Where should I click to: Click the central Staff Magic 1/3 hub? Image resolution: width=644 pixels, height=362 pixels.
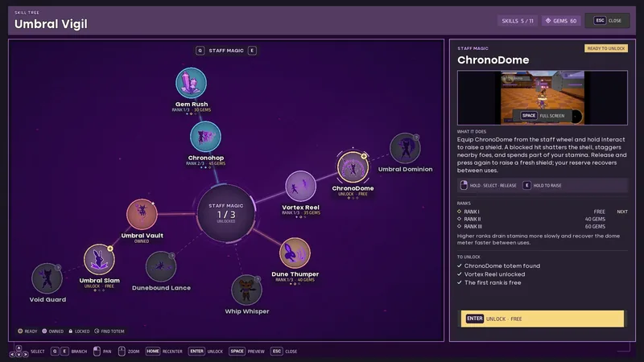click(x=226, y=213)
